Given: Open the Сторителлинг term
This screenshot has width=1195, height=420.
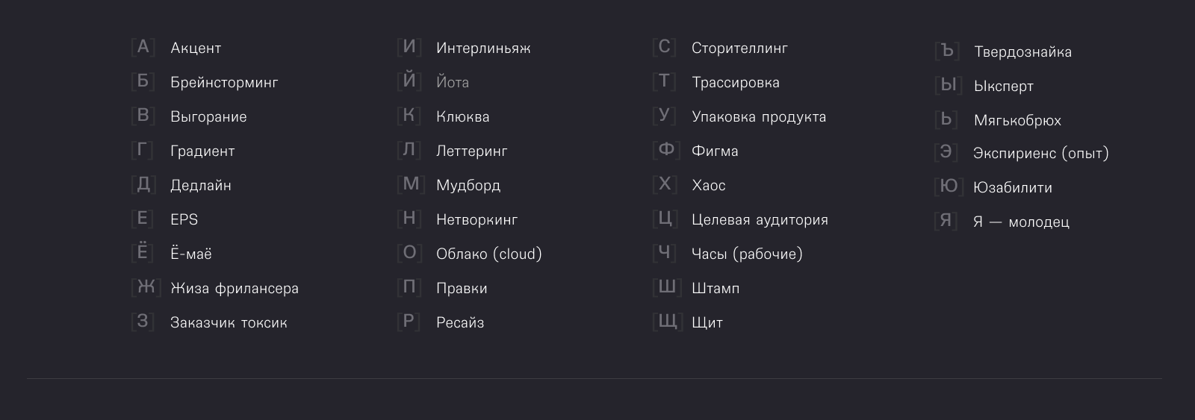Looking at the screenshot, I should click(x=739, y=48).
